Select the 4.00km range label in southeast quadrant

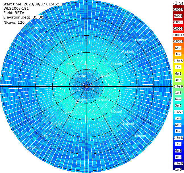(140, 136)
